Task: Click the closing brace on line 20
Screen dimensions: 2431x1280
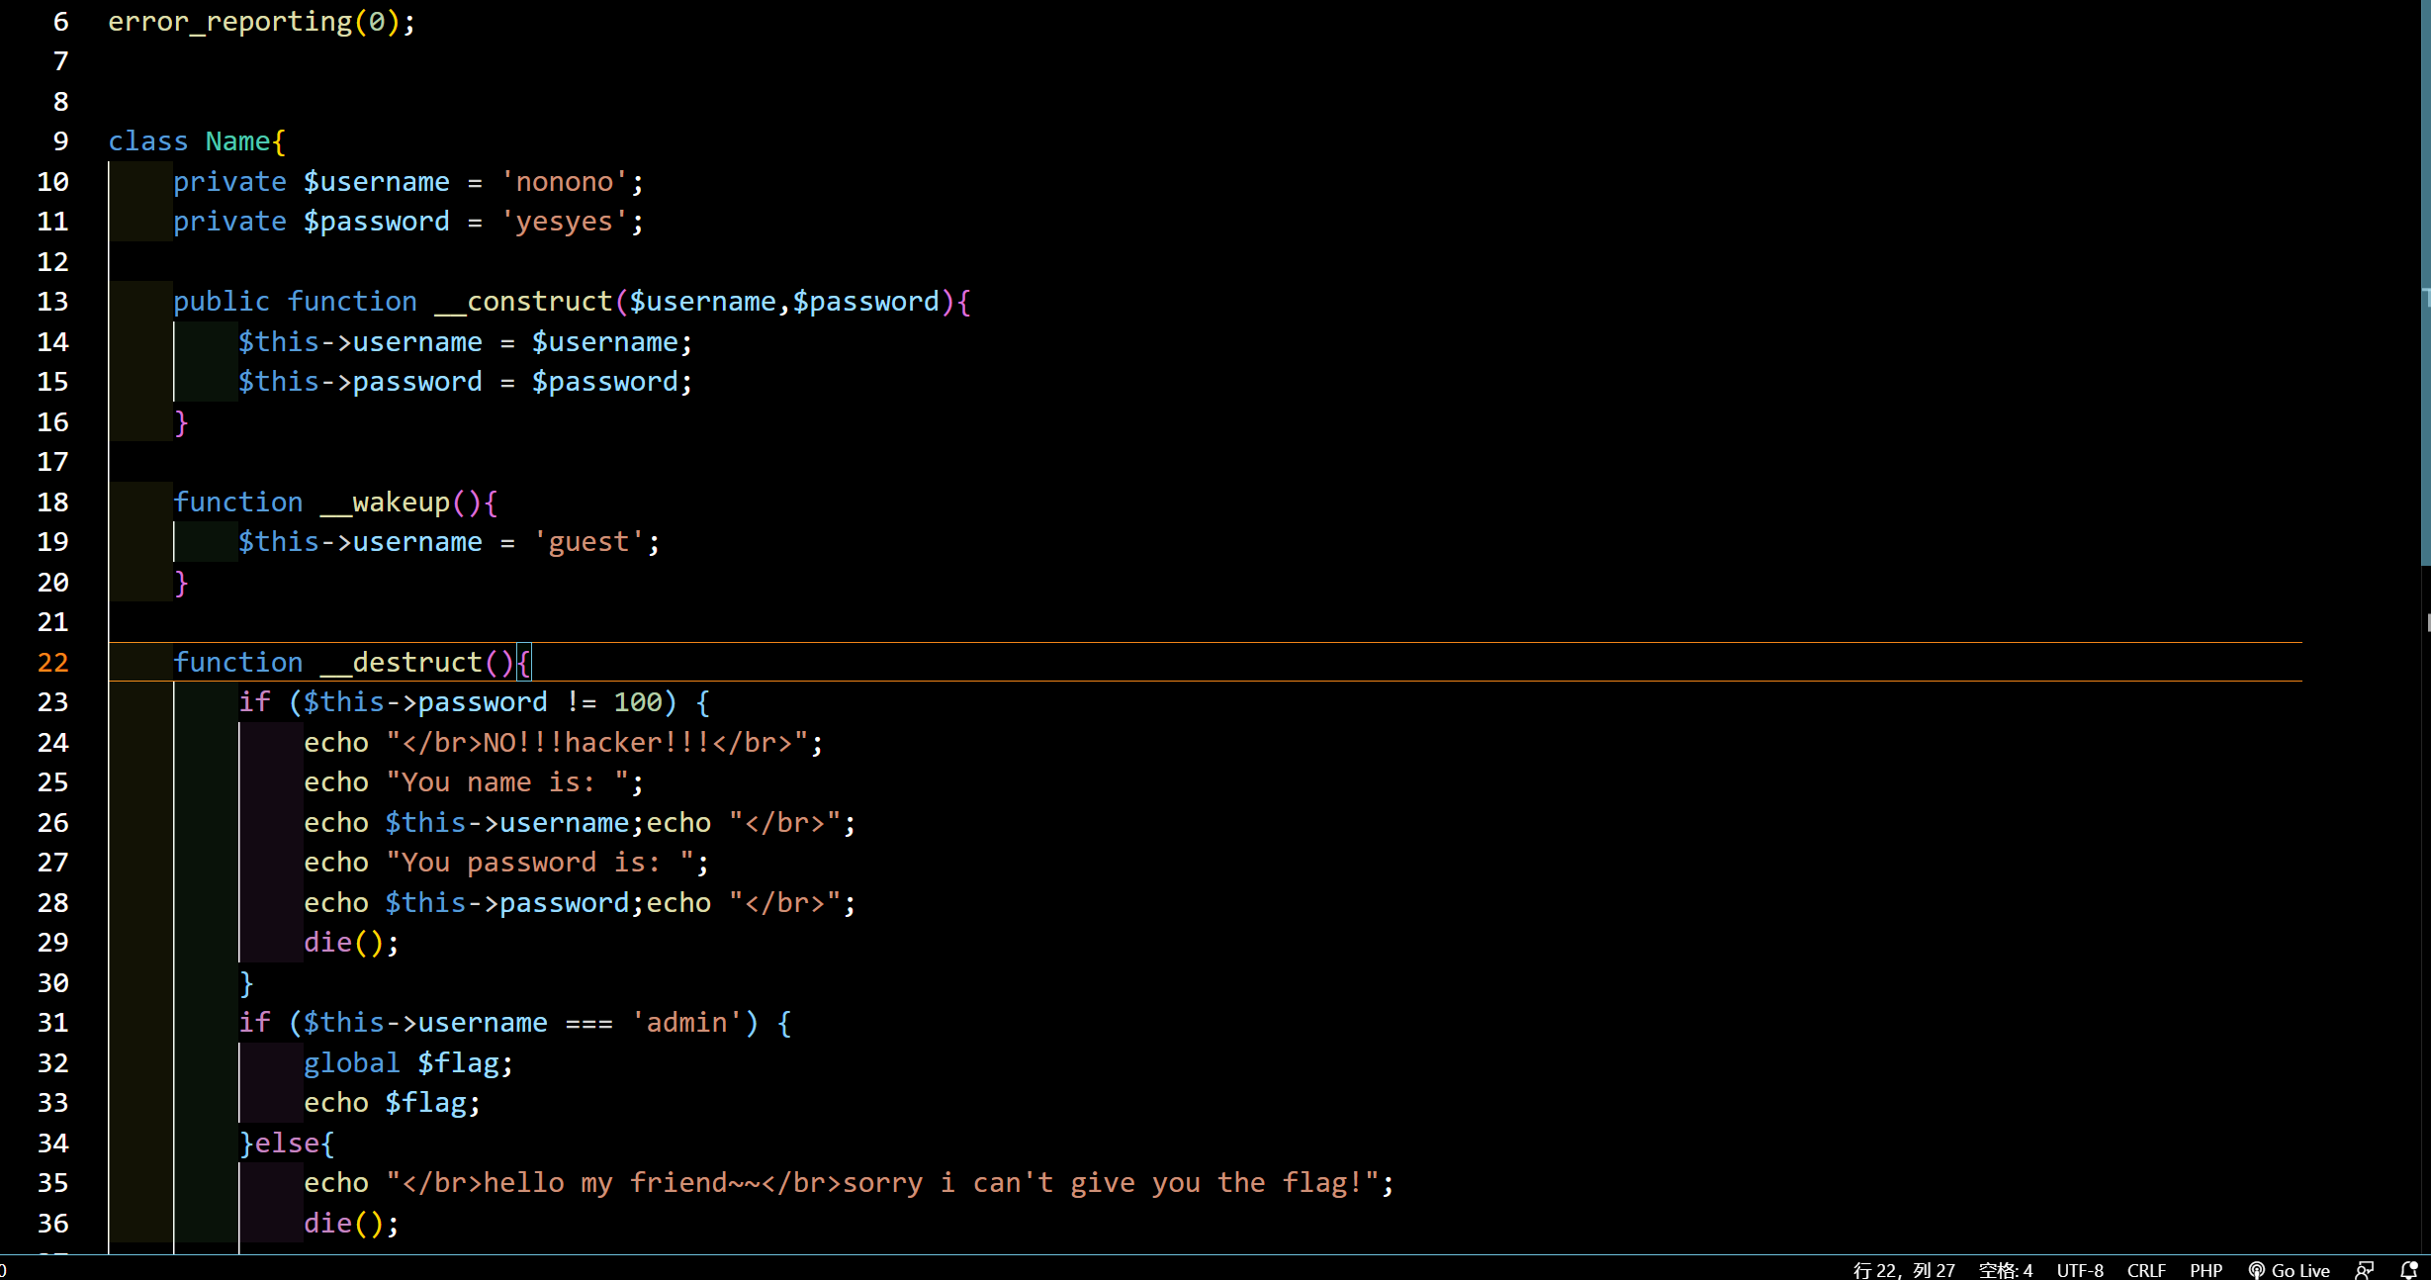Action: tap(181, 583)
